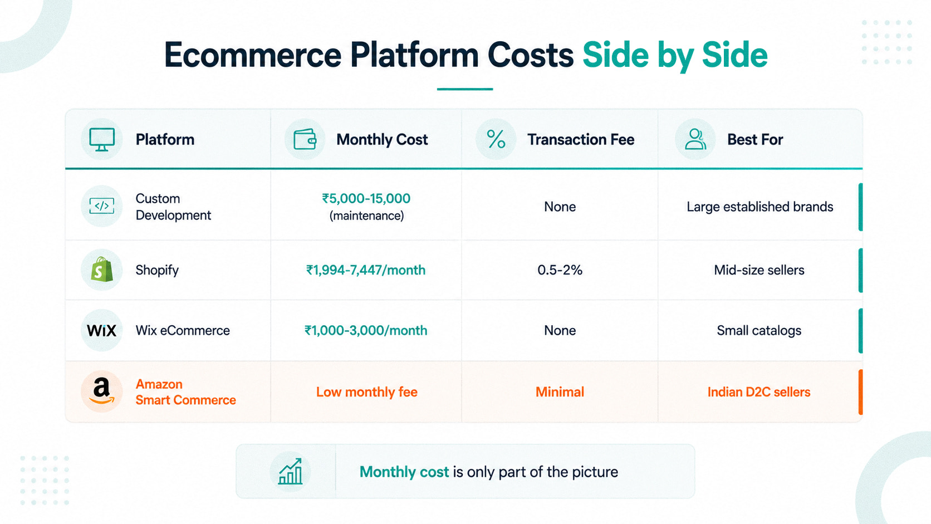Click the "₹1,000-3,000/month" Wix cost

366,330
